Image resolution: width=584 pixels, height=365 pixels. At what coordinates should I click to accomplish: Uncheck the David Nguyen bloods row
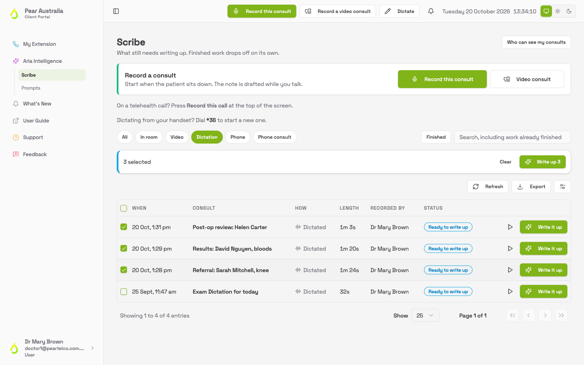click(x=124, y=249)
